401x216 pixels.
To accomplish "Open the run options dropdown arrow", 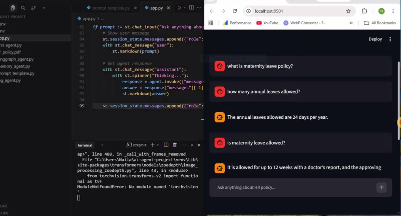I will 185,8.
